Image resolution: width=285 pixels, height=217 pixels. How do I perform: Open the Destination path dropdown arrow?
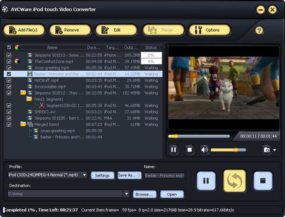pos(126,194)
